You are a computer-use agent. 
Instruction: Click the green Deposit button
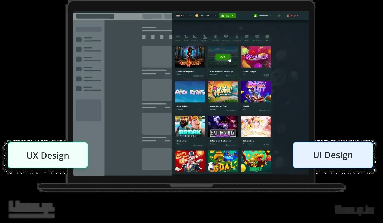tap(228, 16)
